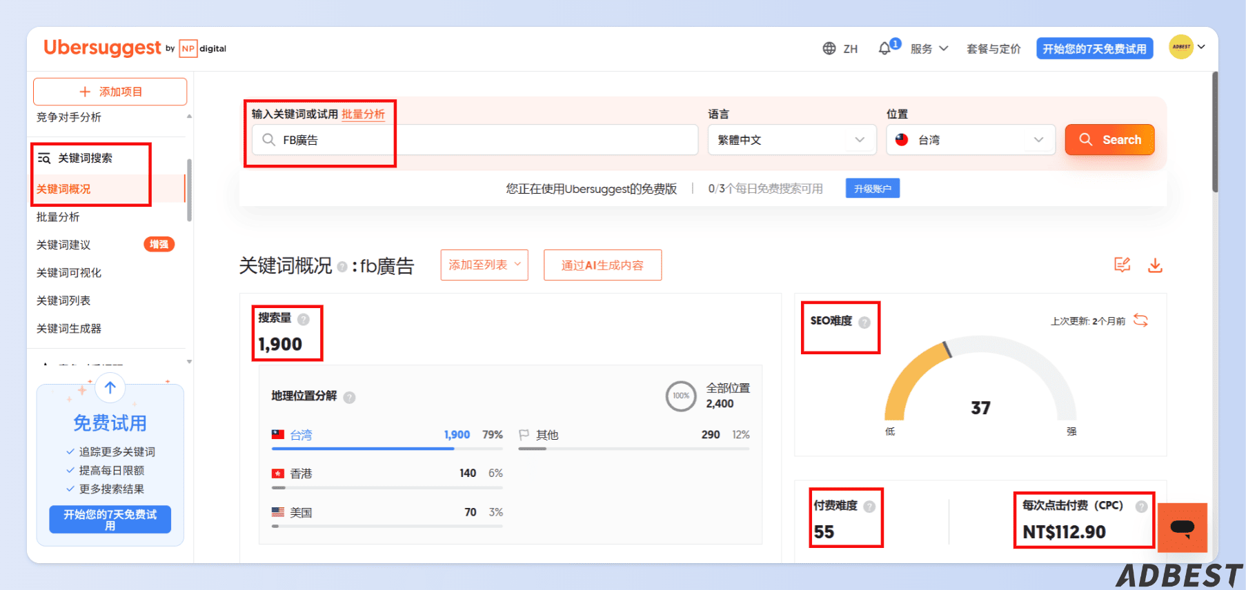Click the paid difficulty value 55
The width and height of the screenshot is (1246, 590).
(x=824, y=532)
